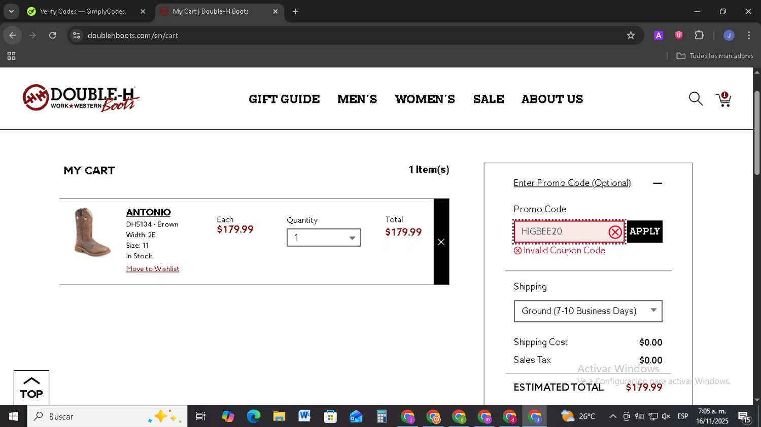Open Calculator from taskbar
This screenshot has height=427, width=761.
coord(382,416)
